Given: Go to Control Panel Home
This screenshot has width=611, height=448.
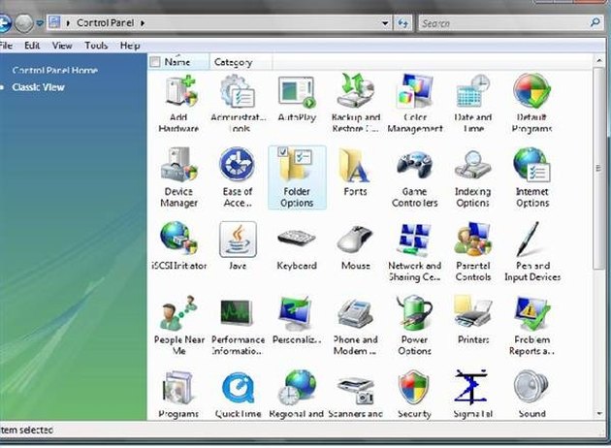Looking at the screenshot, I should point(55,70).
